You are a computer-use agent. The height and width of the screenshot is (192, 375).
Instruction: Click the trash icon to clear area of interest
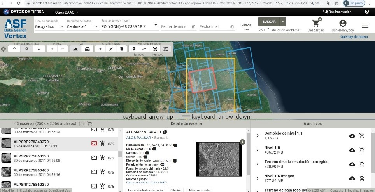pyautogui.click(x=122, y=49)
